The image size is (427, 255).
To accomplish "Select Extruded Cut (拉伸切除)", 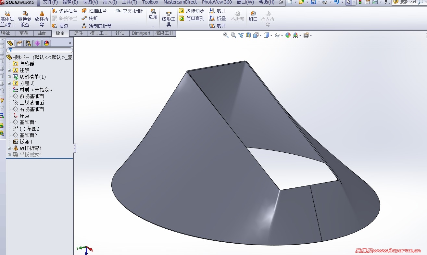I will coord(192,11).
